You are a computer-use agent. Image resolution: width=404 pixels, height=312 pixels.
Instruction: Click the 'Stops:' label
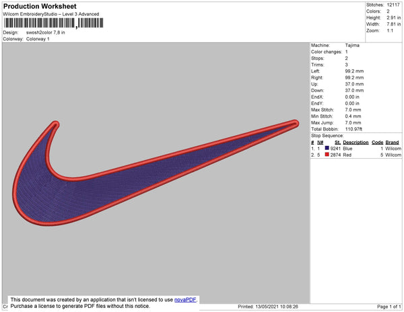coord(318,58)
